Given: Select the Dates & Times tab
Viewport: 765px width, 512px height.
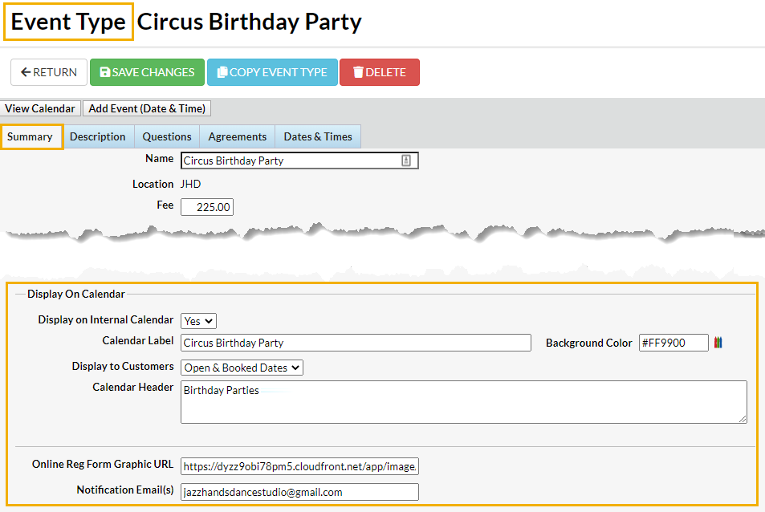Looking at the screenshot, I should (318, 136).
